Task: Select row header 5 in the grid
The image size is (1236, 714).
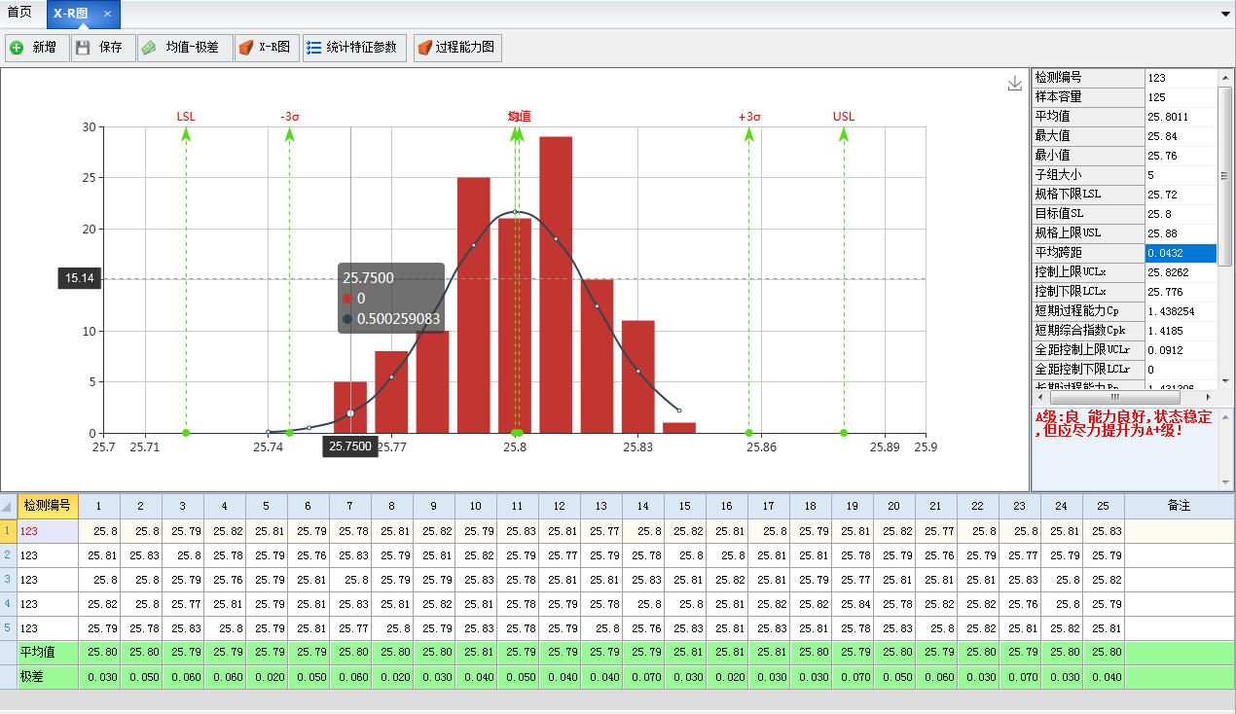Action: click(x=8, y=627)
